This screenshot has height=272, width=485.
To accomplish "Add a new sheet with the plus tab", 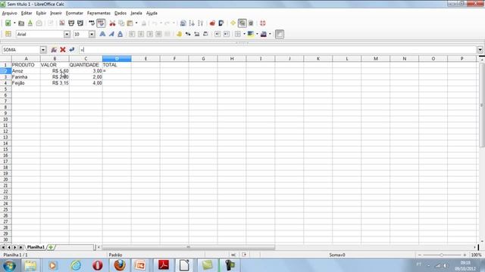I will [51, 247].
